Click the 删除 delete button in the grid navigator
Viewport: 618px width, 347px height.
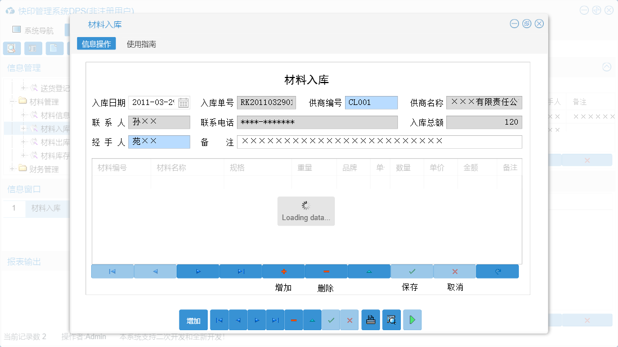click(326, 271)
